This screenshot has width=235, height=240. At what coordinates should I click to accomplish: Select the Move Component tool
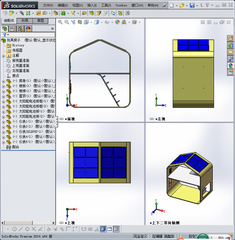[45, 13]
